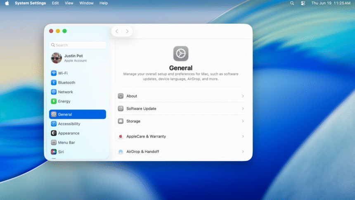The width and height of the screenshot is (355, 200).
Task: Click the Spotlight search icon in menu bar
Action: 292,3
